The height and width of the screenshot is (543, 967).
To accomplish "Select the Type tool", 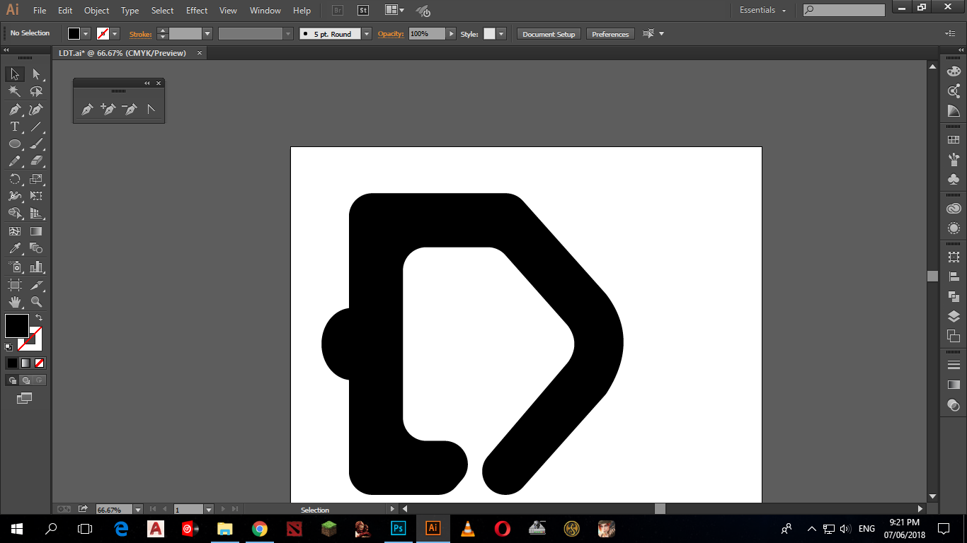I will 15,127.
